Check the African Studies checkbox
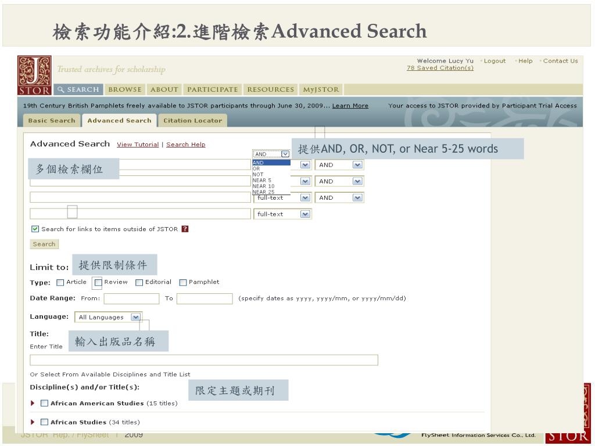The width and height of the screenshot is (595, 446). (44, 422)
